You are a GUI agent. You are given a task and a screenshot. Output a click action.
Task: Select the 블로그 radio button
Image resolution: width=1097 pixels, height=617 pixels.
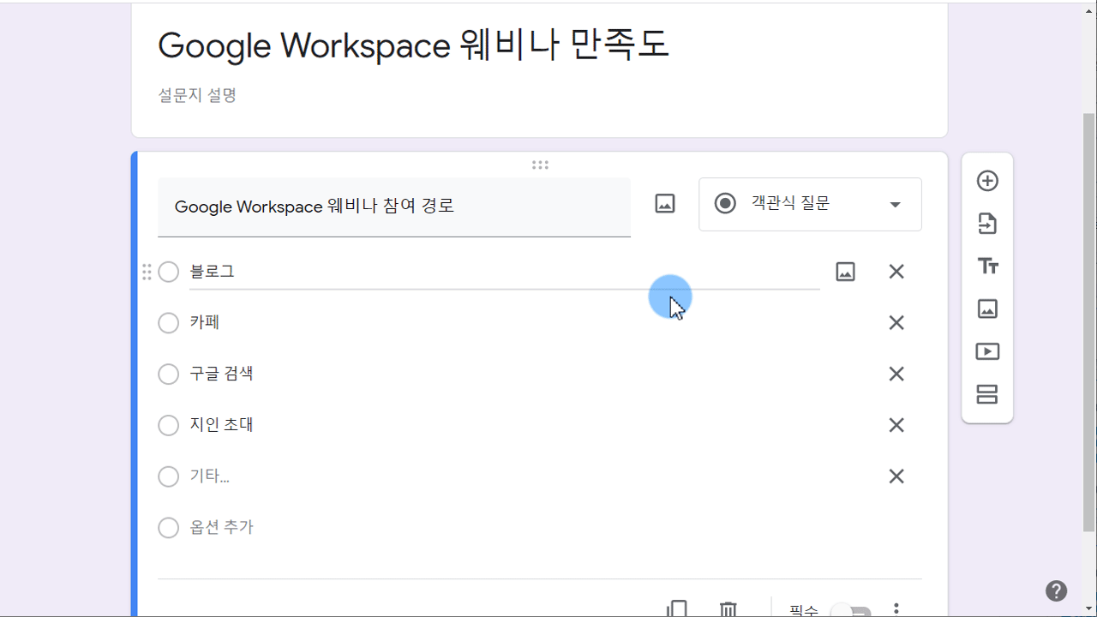tap(169, 272)
